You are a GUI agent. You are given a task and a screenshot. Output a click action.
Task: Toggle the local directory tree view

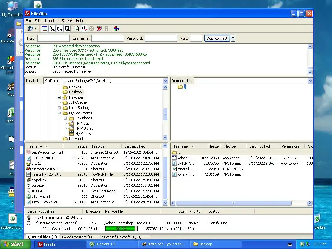pos(52,29)
